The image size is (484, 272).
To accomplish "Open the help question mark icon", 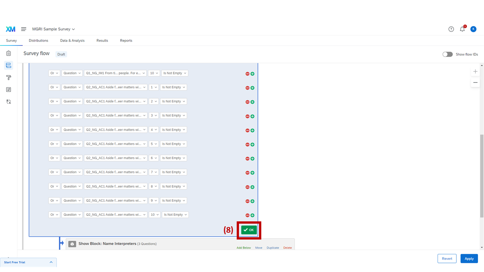I will click(x=451, y=29).
